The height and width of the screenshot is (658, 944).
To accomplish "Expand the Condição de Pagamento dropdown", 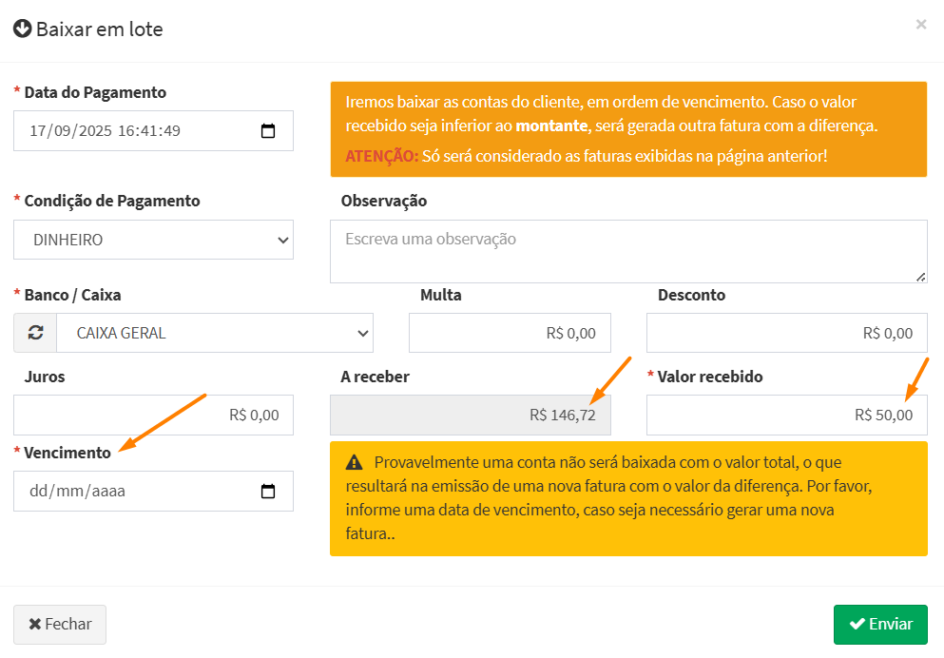I will [153, 241].
